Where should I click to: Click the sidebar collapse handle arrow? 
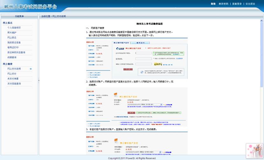pos(38,80)
